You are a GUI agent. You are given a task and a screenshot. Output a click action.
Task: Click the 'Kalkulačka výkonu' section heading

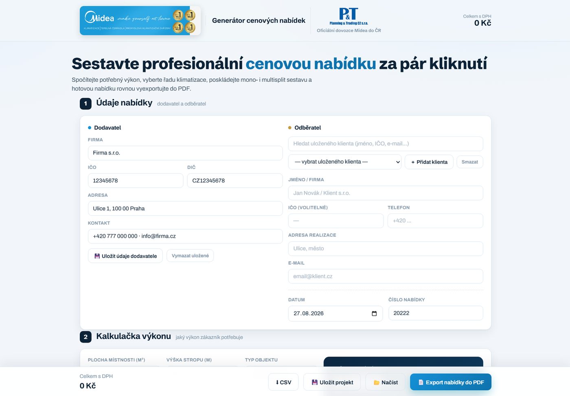coord(134,336)
